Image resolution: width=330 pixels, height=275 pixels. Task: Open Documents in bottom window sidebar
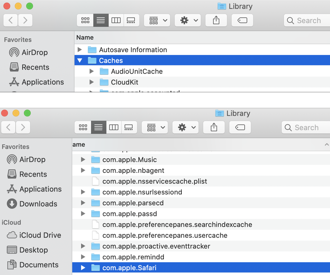[33, 265]
